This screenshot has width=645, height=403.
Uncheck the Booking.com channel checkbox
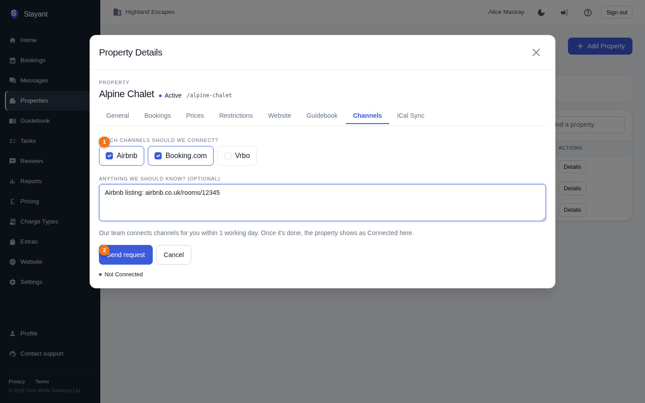[158, 156]
